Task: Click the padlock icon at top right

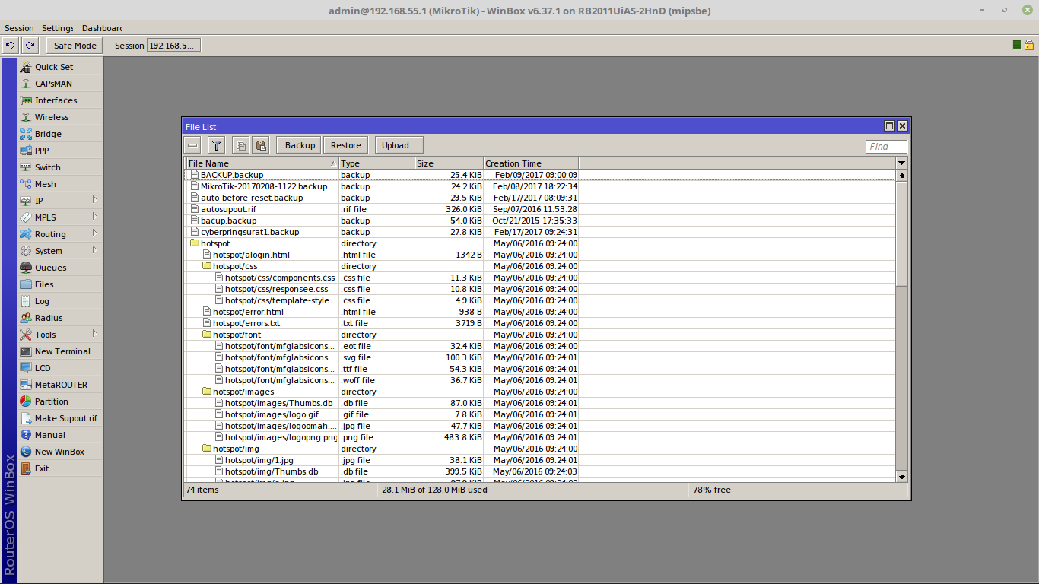Action: pos(1029,46)
